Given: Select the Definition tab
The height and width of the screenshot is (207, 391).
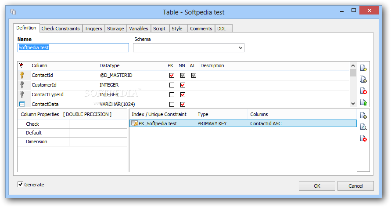Looking at the screenshot, I should [26, 28].
